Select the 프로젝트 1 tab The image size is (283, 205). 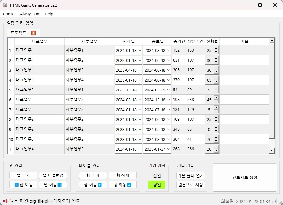pos(20,33)
